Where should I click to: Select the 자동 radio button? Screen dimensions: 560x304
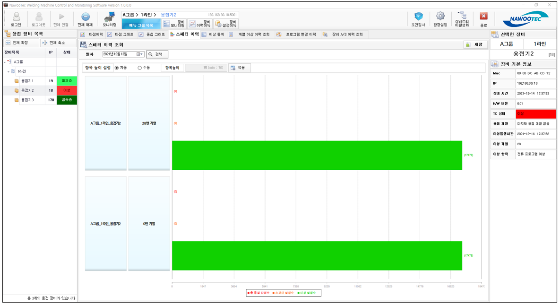point(117,68)
